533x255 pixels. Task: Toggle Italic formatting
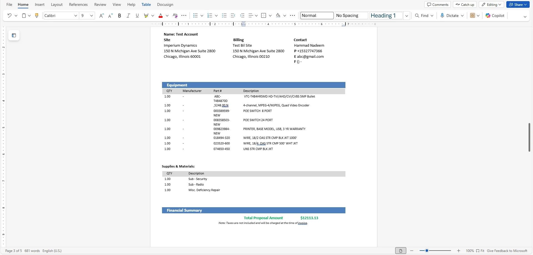tap(128, 16)
